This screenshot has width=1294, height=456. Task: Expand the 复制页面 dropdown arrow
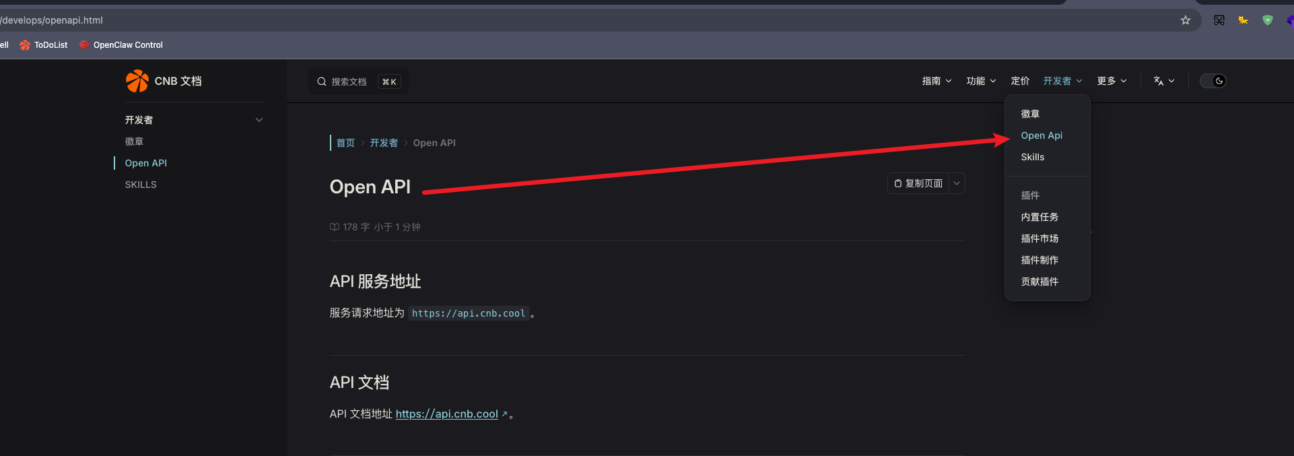957,183
